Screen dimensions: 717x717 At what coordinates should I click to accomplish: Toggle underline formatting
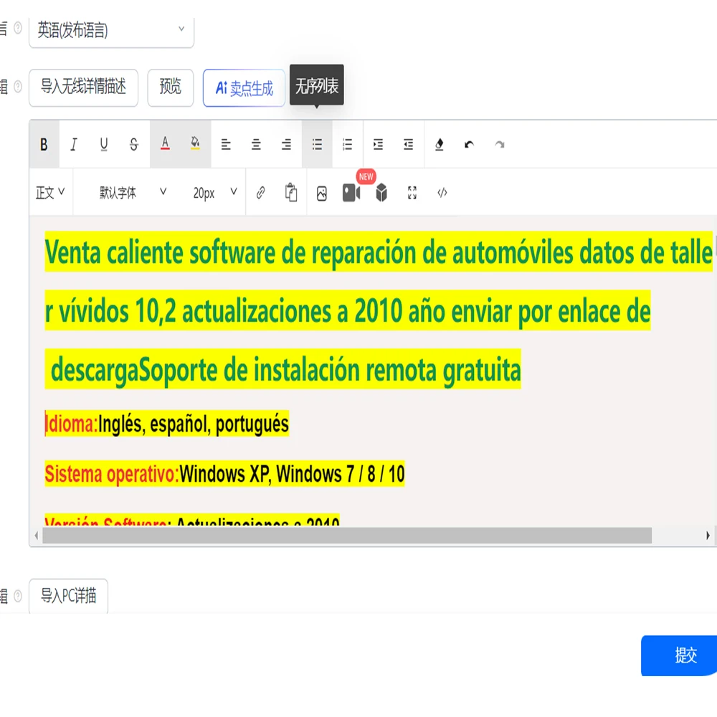click(104, 144)
